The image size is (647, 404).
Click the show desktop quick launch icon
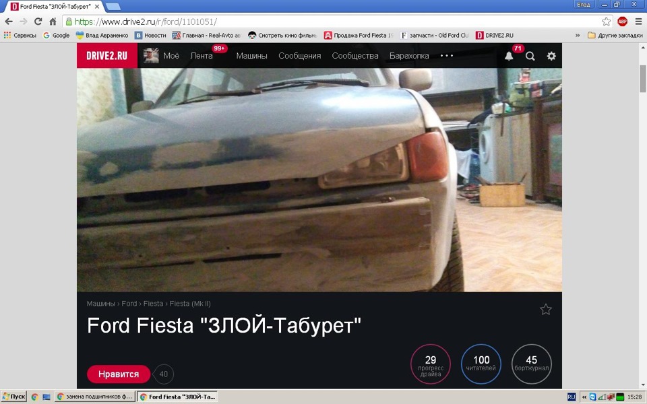(x=47, y=397)
